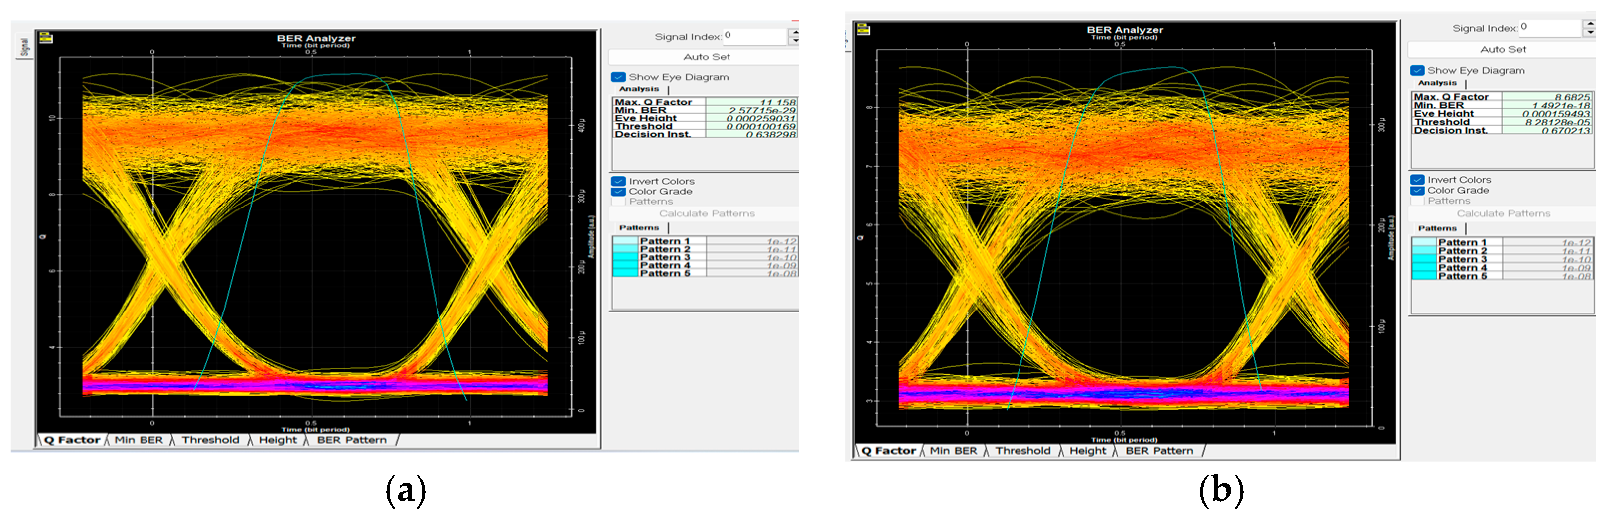The image size is (1603, 519).
Task: Toggle Show Eye Diagram in panel (b)
Action: pos(1417,71)
